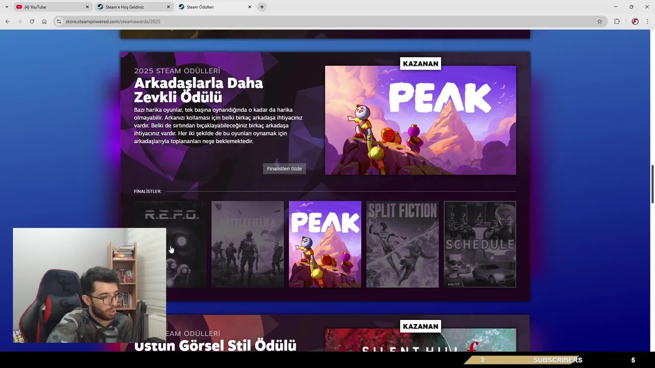Screen dimensions: 655x368
Task: Open the large PEAK winner banner
Action: point(421,120)
